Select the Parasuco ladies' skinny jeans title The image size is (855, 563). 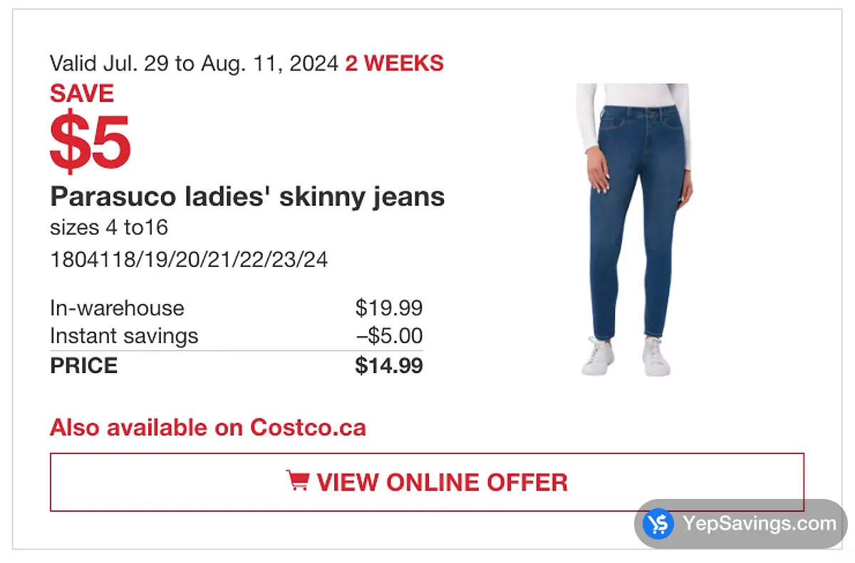(x=247, y=196)
